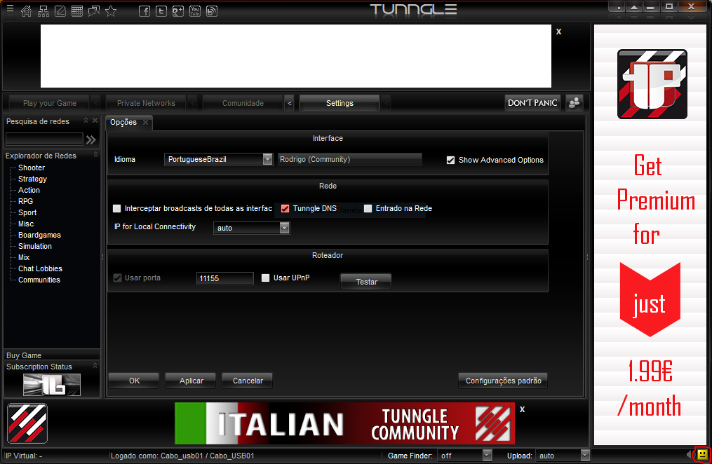The width and height of the screenshot is (712, 464).
Task: Open the chat bubbles icon
Action: pyautogui.click(x=94, y=11)
